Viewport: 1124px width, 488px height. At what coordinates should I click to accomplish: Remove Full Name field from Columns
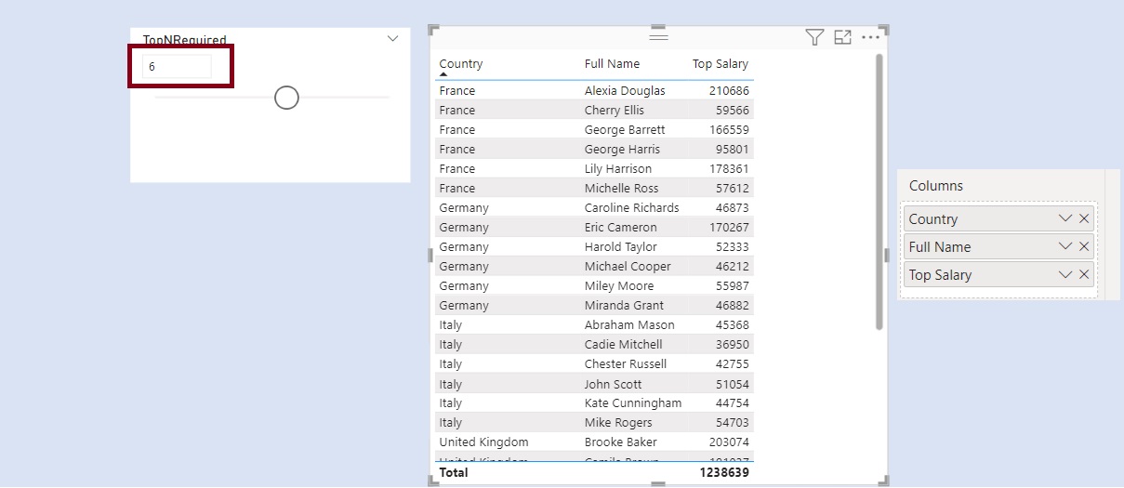1084,247
